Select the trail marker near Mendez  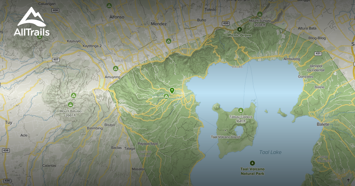(x=168, y=41)
